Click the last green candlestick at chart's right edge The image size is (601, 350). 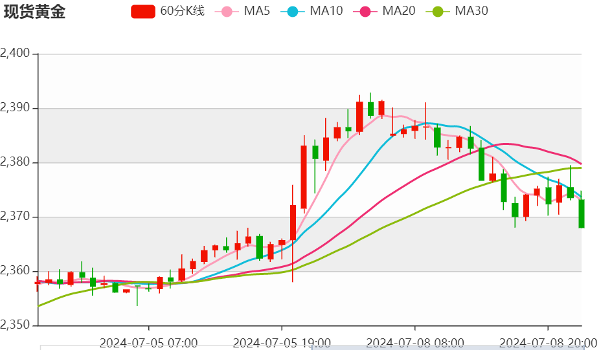tap(582, 213)
